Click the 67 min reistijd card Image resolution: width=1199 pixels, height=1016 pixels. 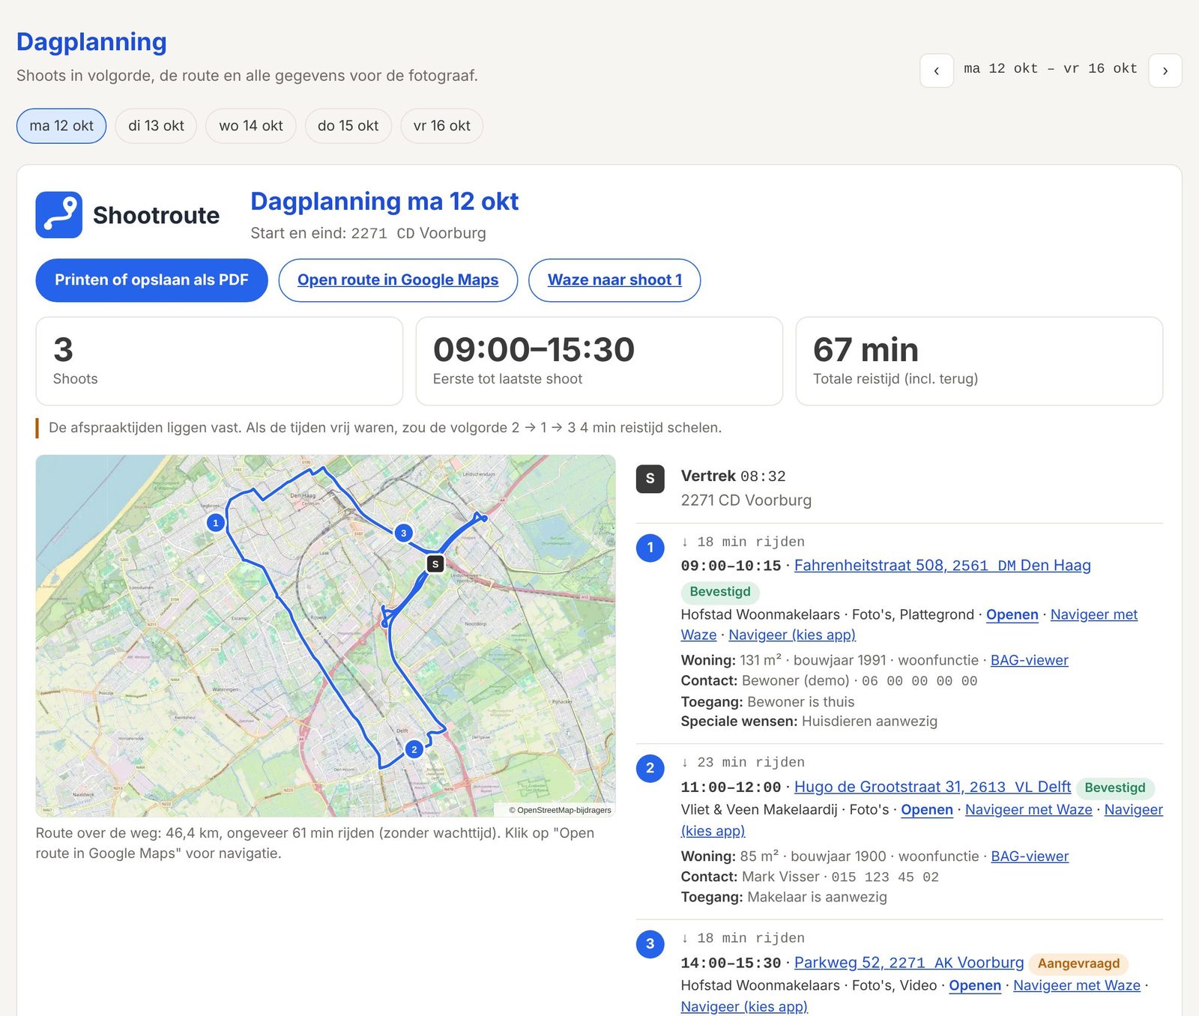coord(979,361)
